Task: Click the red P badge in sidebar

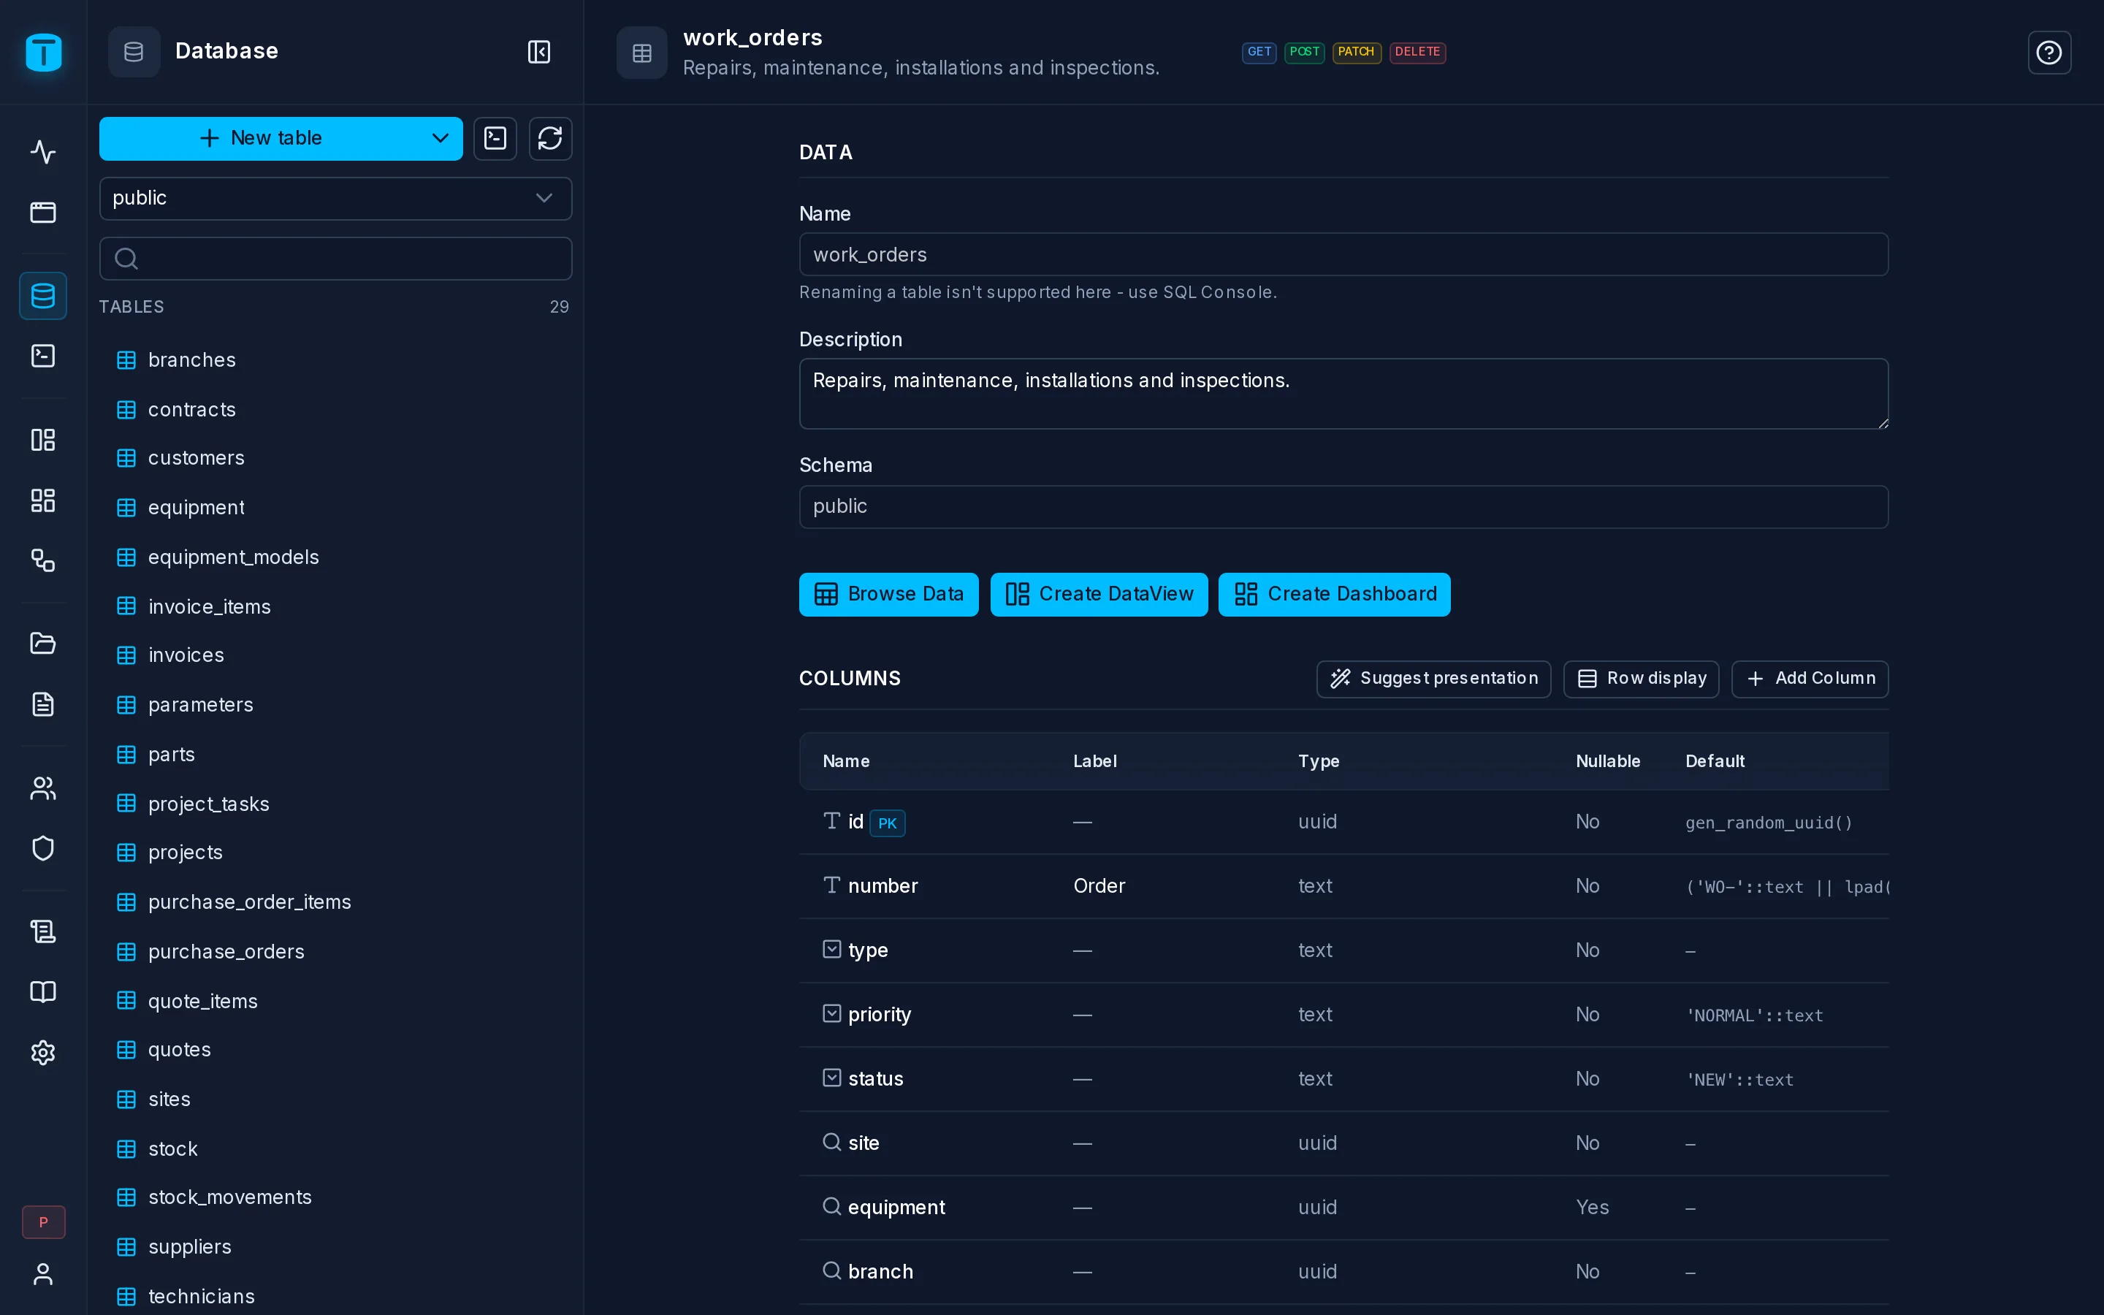Action: click(x=44, y=1222)
